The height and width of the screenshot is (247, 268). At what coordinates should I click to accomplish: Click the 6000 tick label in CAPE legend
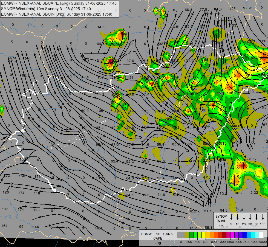pyautogui.click(x=263, y=242)
